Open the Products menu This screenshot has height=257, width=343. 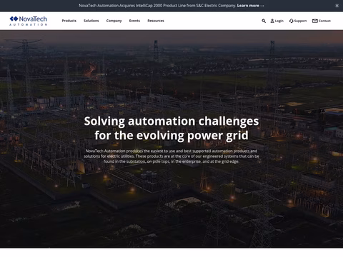click(69, 21)
